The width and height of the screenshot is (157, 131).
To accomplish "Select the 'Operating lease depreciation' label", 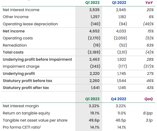I will click(30, 24).
